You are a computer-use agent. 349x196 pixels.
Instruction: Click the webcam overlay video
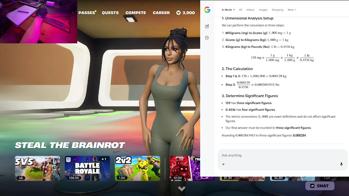(38, 22)
